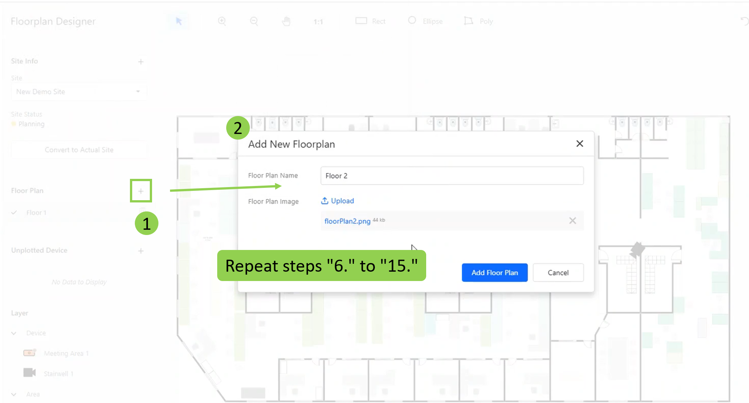Reset zoom with the 1:1 button
Image resolution: width=749 pixels, height=403 pixels.
[x=318, y=22]
